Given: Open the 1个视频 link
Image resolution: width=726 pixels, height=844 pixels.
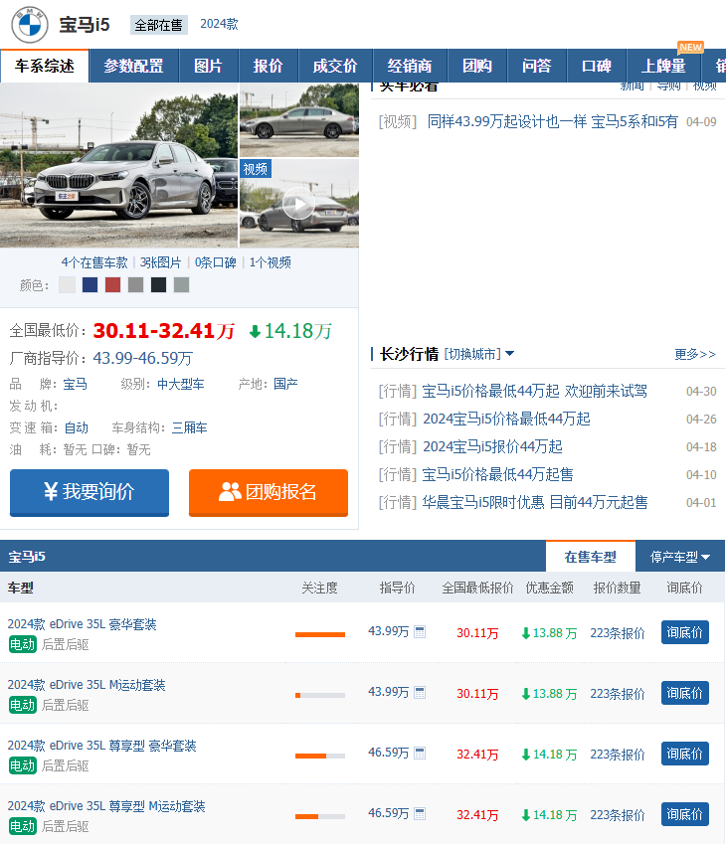Looking at the screenshot, I should click(270, 262).
